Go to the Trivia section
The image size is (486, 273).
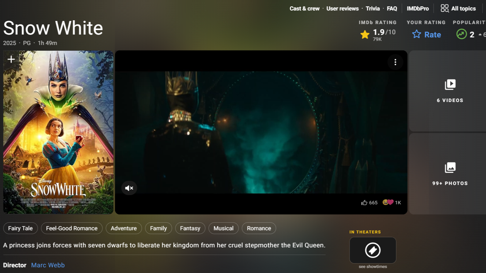[373, 9]
